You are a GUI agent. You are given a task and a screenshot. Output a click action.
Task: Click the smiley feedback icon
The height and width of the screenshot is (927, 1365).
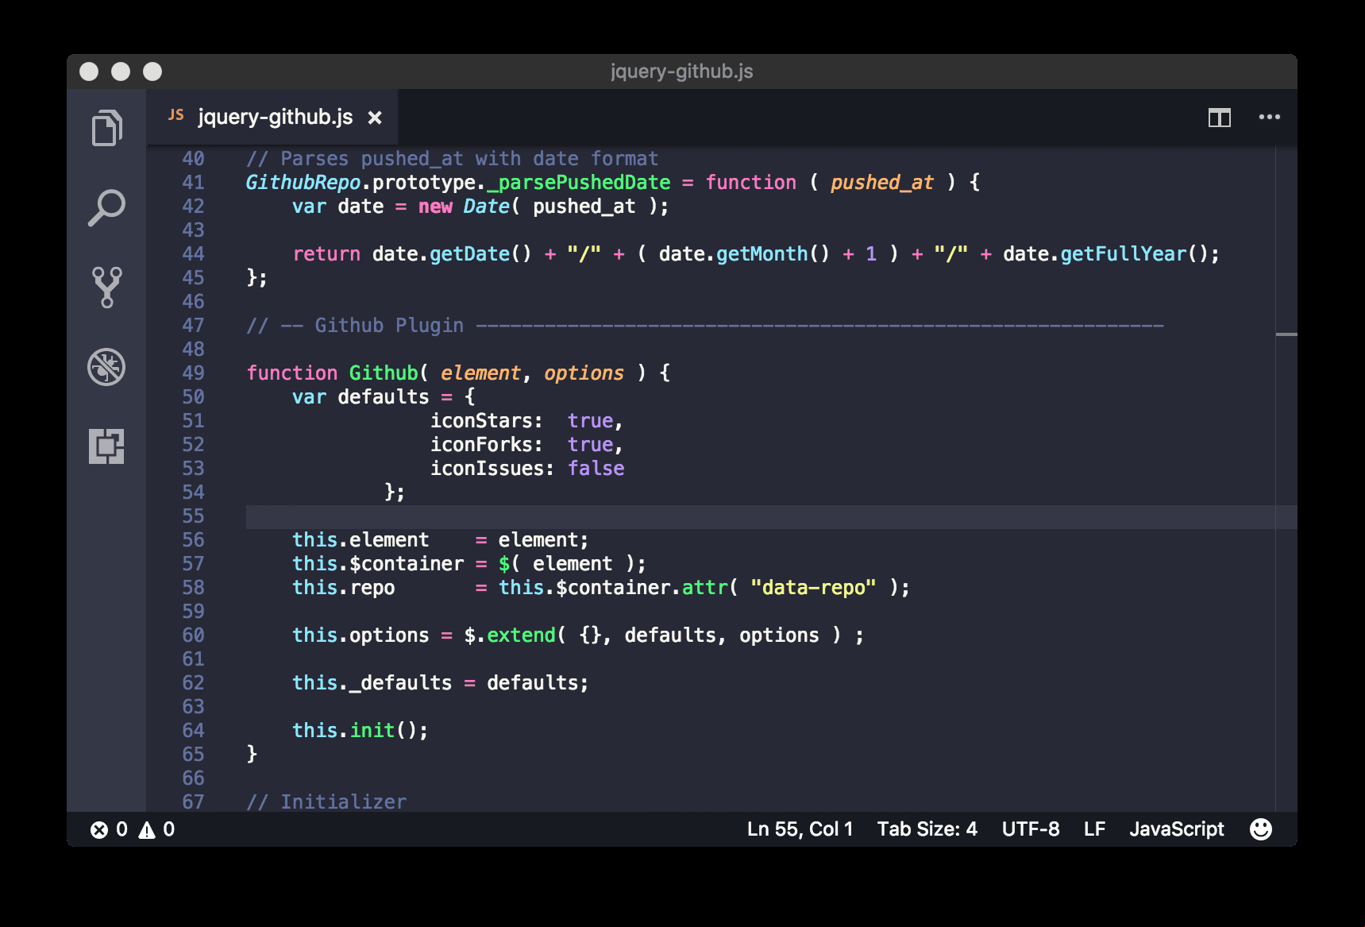pos(1261,829)
